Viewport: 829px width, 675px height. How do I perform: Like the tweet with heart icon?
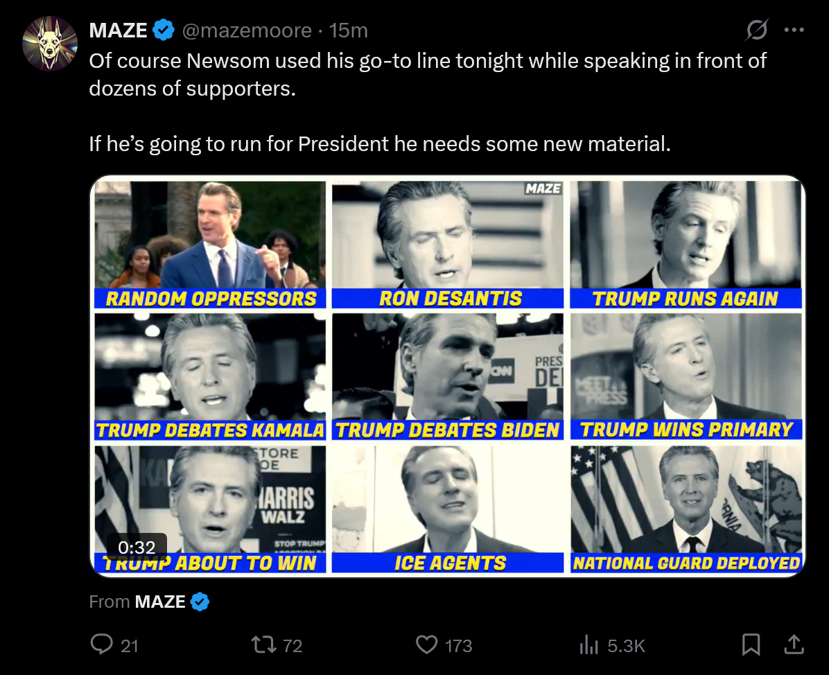pos(426,645)
